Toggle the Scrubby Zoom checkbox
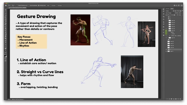187x105 pixels. click(x=39, y=5)
